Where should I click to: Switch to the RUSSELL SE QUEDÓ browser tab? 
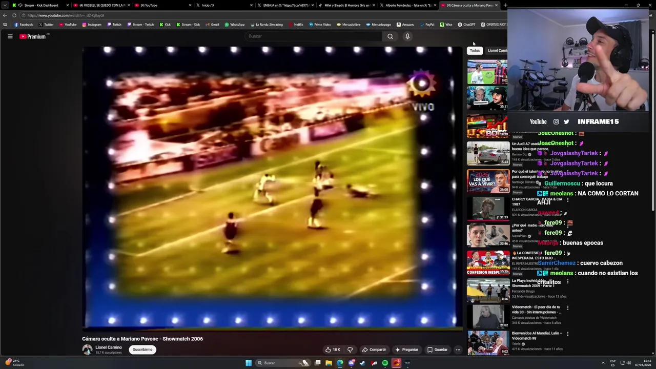tap(102, 5)
